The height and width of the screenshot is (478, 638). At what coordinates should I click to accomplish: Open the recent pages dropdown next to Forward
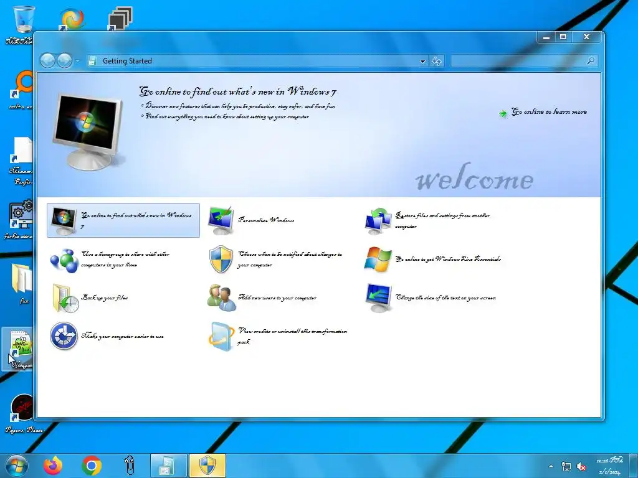tap(77, 62)
